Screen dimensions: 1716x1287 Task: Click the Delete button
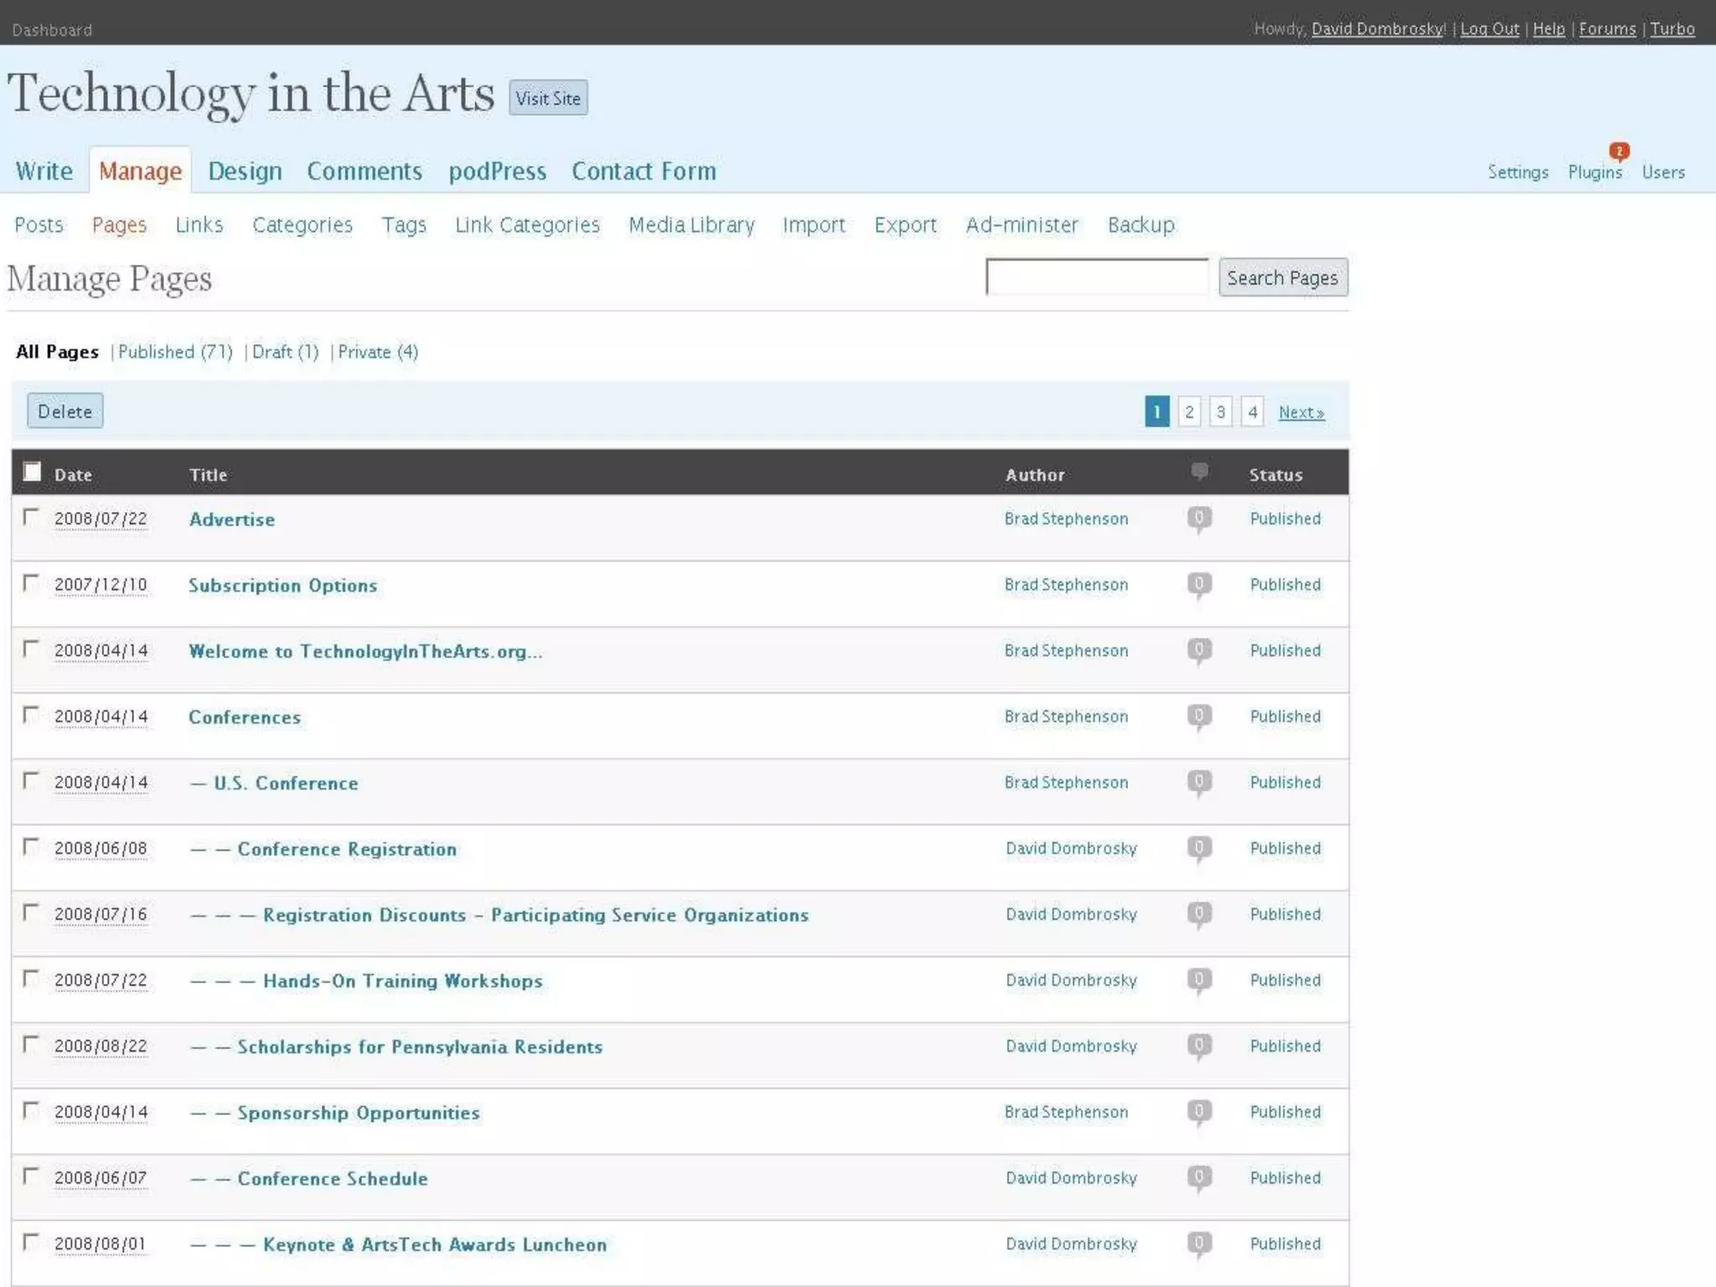coord(65,411)
